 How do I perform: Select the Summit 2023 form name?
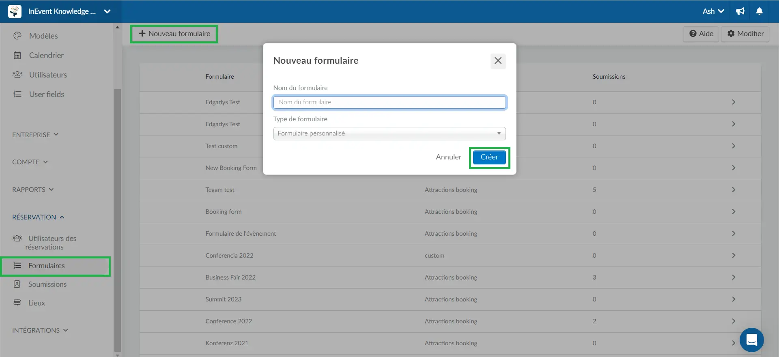(223, 299)
